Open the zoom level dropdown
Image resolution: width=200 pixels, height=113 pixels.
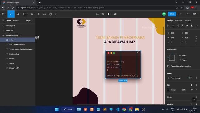[195, 14]
